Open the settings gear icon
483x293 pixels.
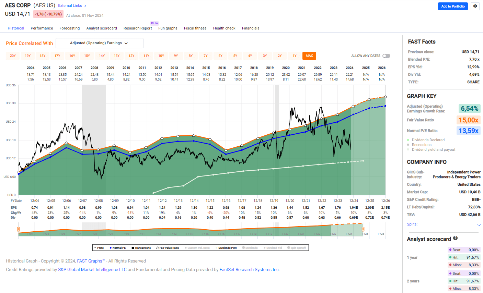[475, 6]
